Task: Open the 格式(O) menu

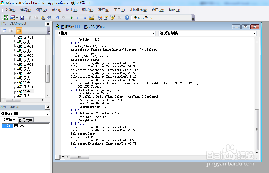Action: pos(72,10)
